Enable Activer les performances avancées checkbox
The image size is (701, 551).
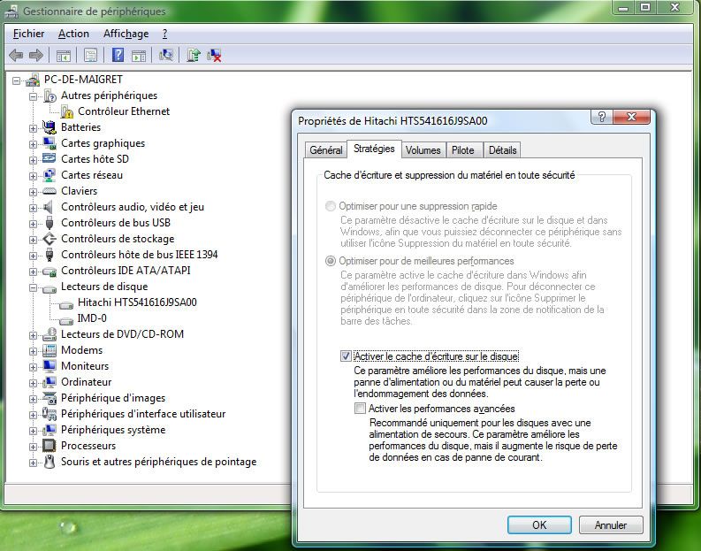[x=360, y=409]
